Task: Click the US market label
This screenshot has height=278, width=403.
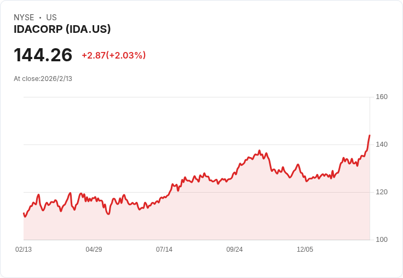Action: [x=51, y=18]
